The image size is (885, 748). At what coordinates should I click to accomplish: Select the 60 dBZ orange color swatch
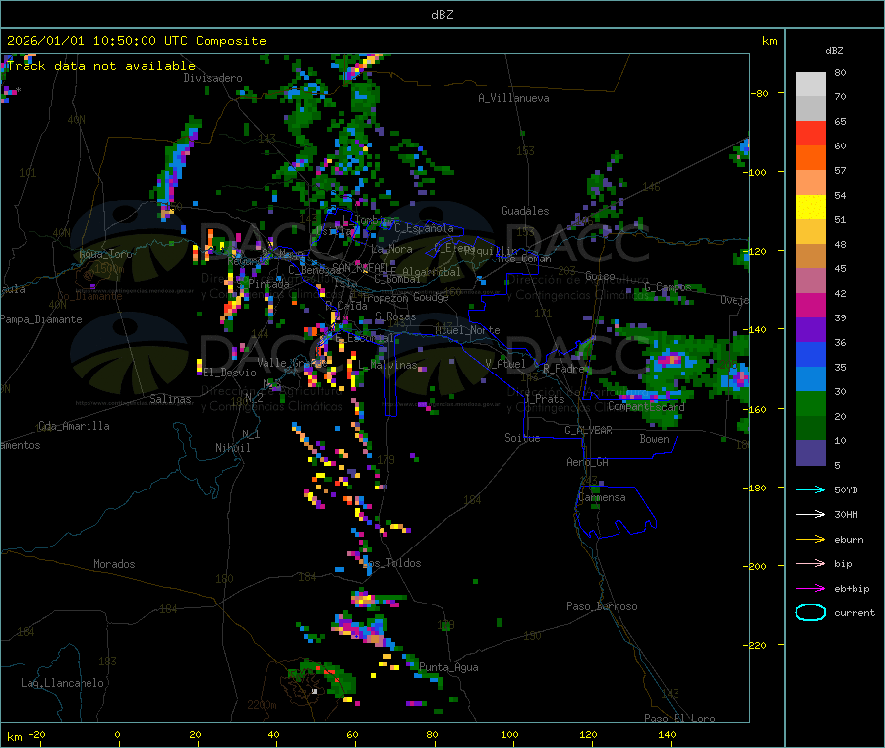pos(810,158)
